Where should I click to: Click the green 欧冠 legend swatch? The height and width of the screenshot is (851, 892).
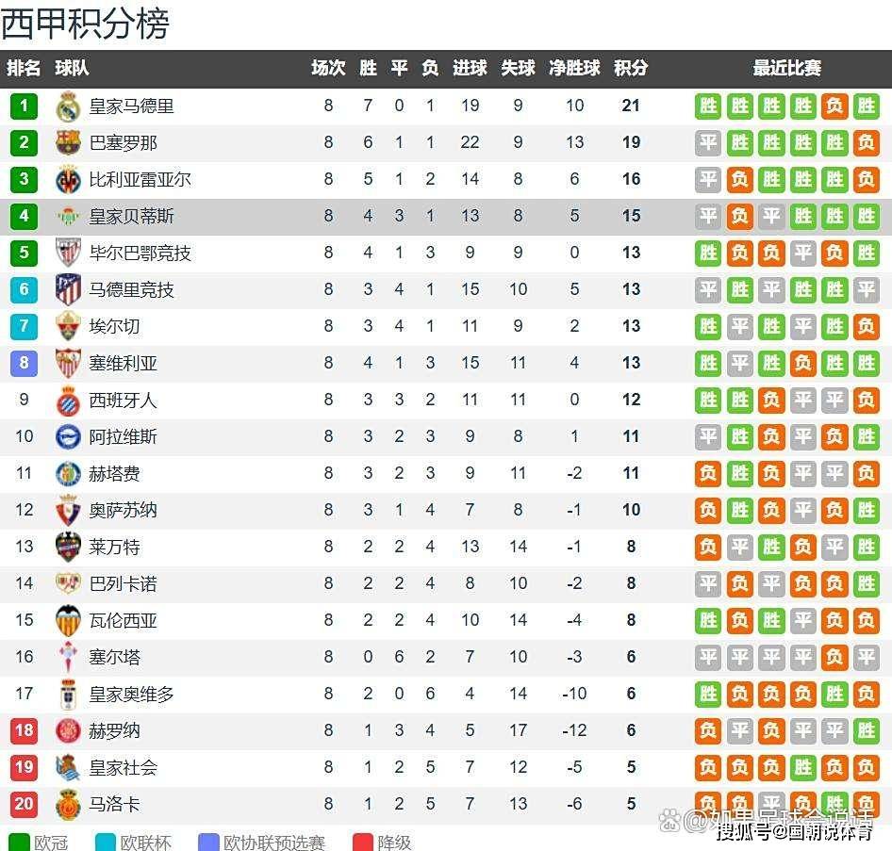click(18, 842)
